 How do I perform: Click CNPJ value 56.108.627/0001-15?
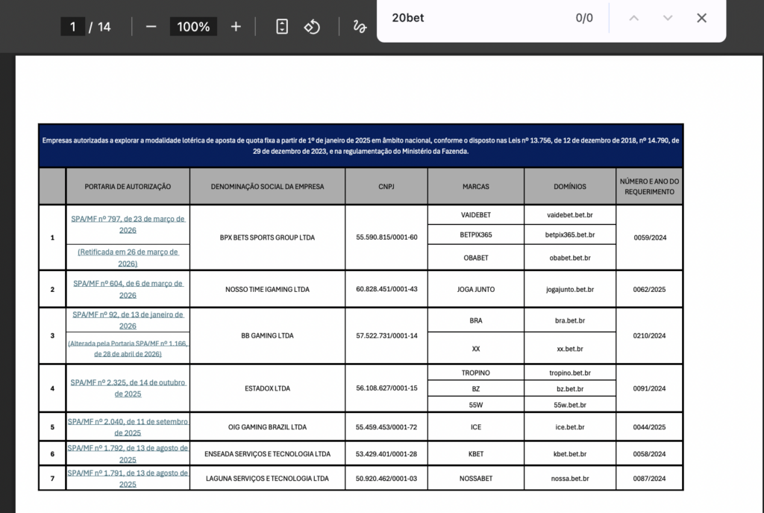point(386,388)
